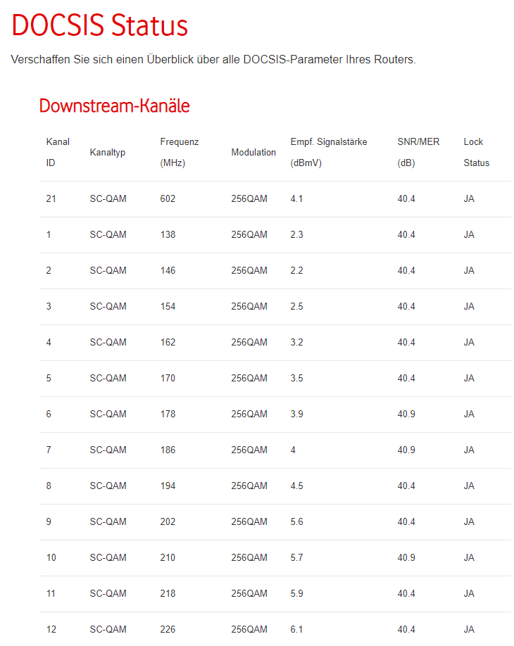Screen dimensions: 514x646
Task: Select frequency value 170
Action: pos(168,378)
